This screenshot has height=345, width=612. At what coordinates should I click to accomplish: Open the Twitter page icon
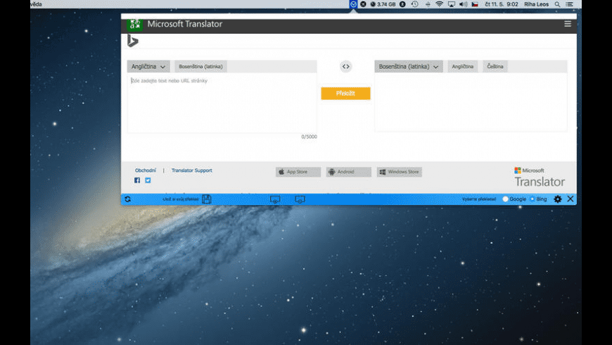[148, 180]
